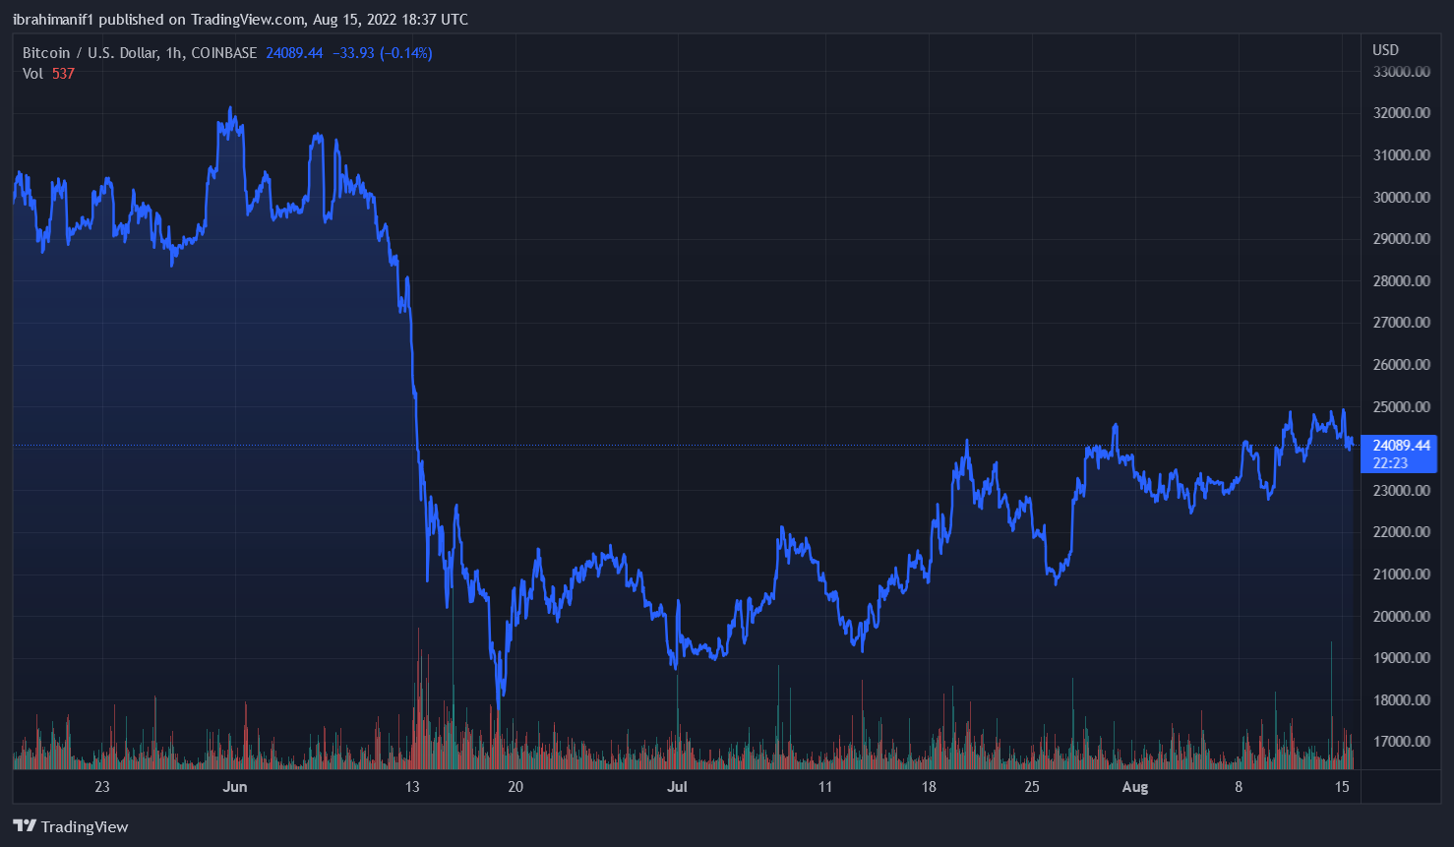Click the 22:23 countdown timer in price tag
Viewport: 1454px width, 847px height.
coord(1390,463)
